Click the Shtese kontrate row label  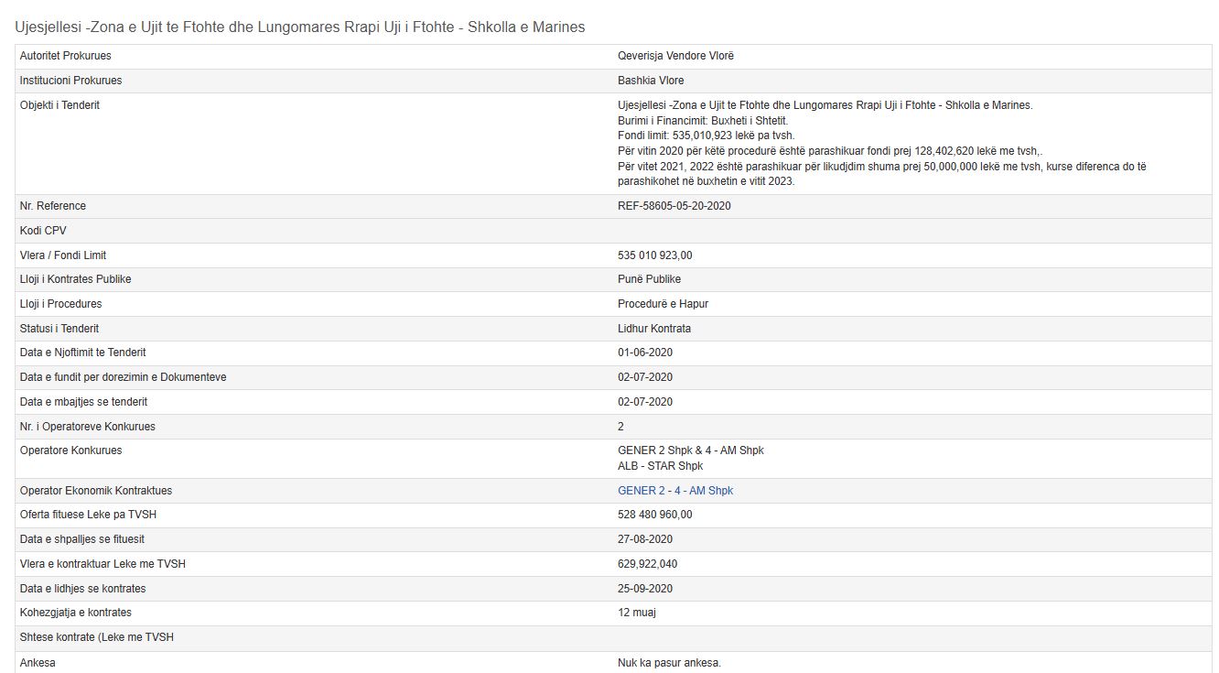click(x=96, y=637)
